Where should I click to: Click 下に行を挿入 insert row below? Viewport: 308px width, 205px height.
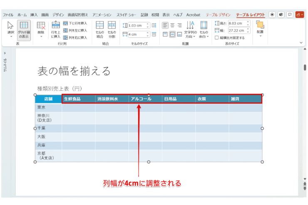75,23
